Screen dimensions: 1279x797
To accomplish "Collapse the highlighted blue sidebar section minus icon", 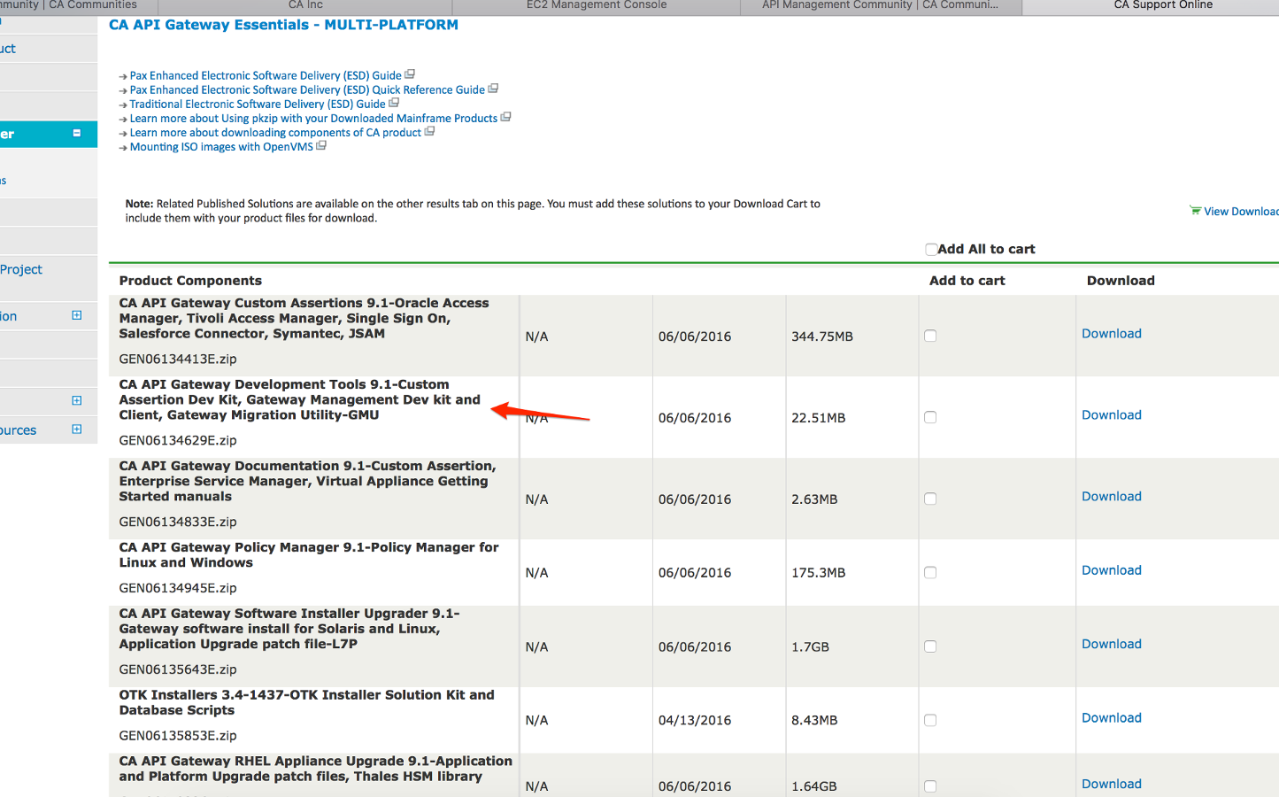I will [x=77, y=133].
